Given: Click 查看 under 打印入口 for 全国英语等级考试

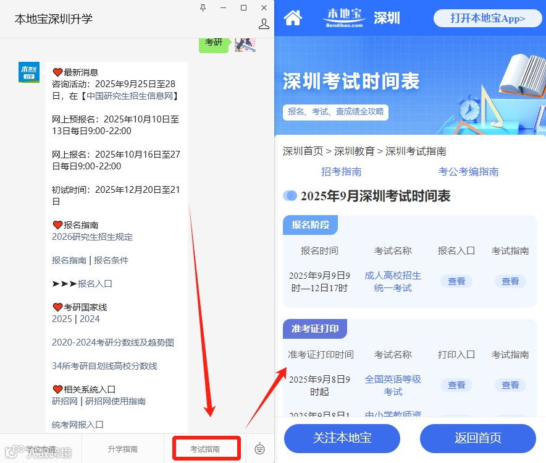Looking at the screenshot, I should (456, 385).
